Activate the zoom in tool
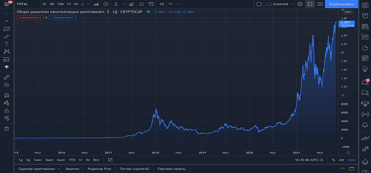This screenshot has width=371, height=173. pos(7,85)
